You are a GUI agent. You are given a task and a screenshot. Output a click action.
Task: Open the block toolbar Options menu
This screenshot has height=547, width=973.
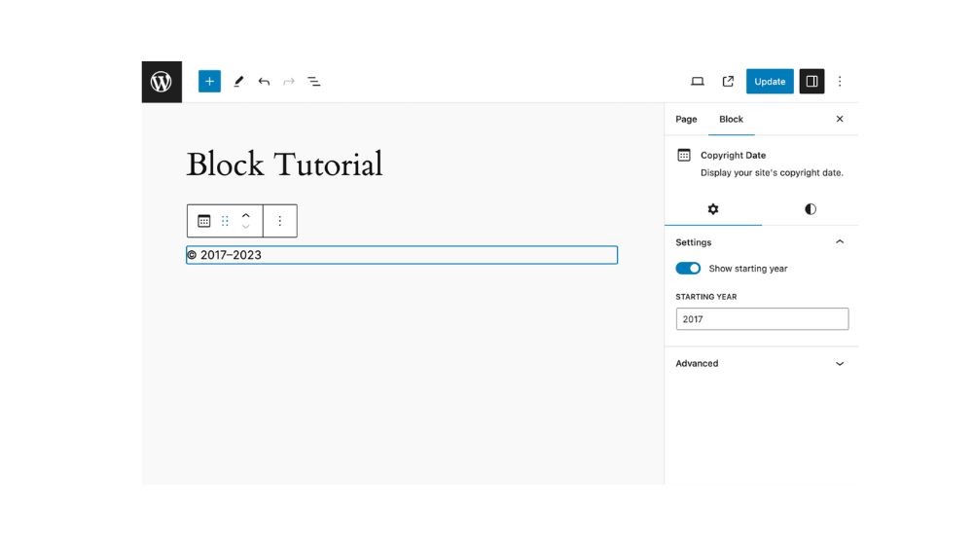click(x=280, y=221)
